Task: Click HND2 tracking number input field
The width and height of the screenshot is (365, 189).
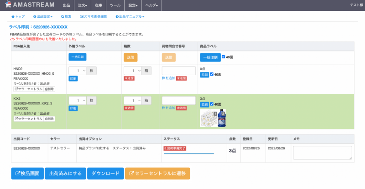Action: [x=179, y=71]
